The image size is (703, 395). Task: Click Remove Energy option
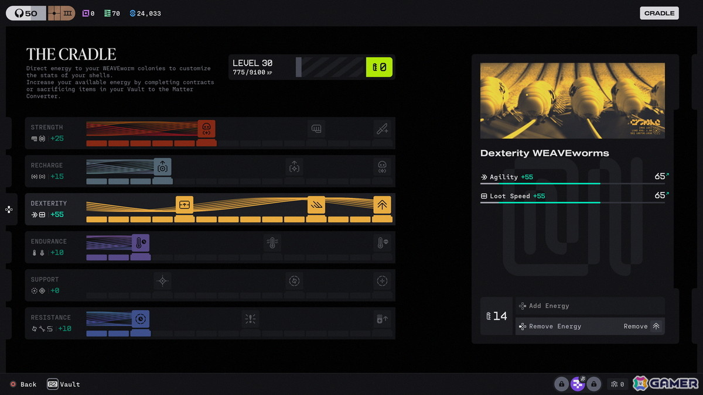pyautogui.click(x=590, y=327)
